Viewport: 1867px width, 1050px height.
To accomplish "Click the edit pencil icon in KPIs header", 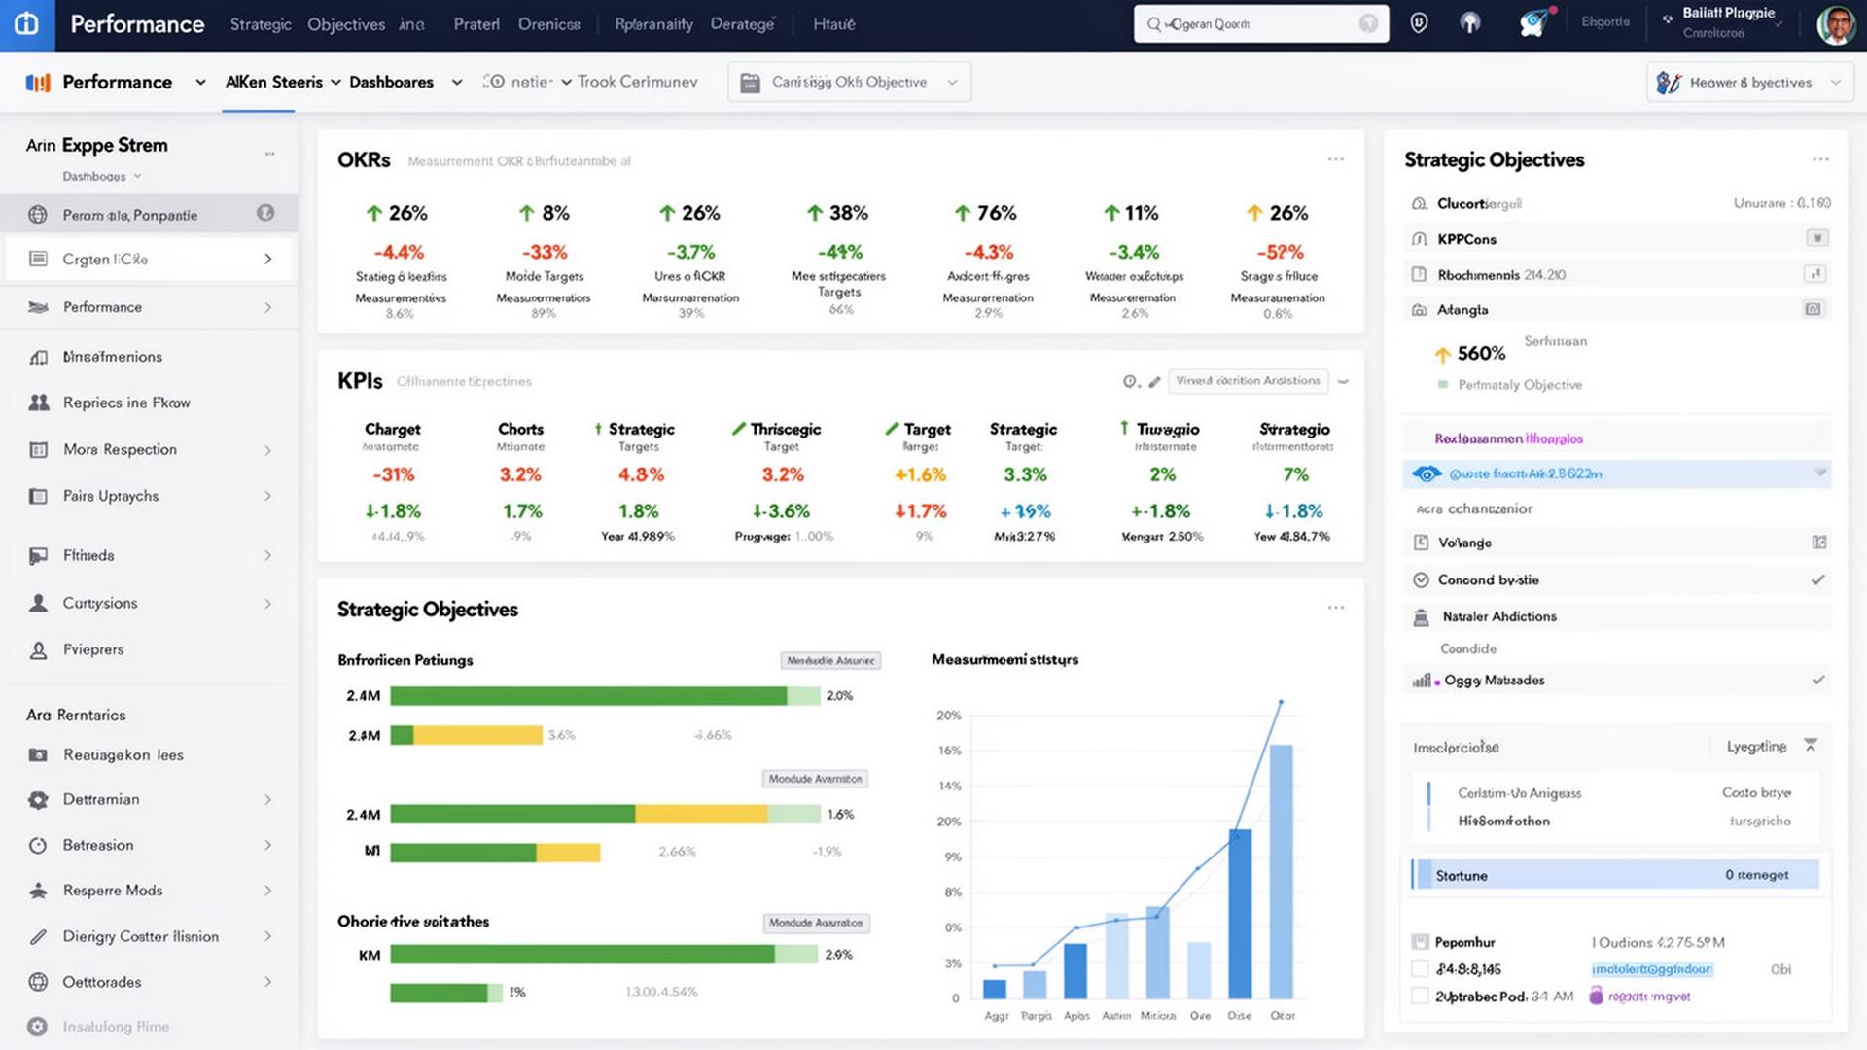I will pos(1154,382).
